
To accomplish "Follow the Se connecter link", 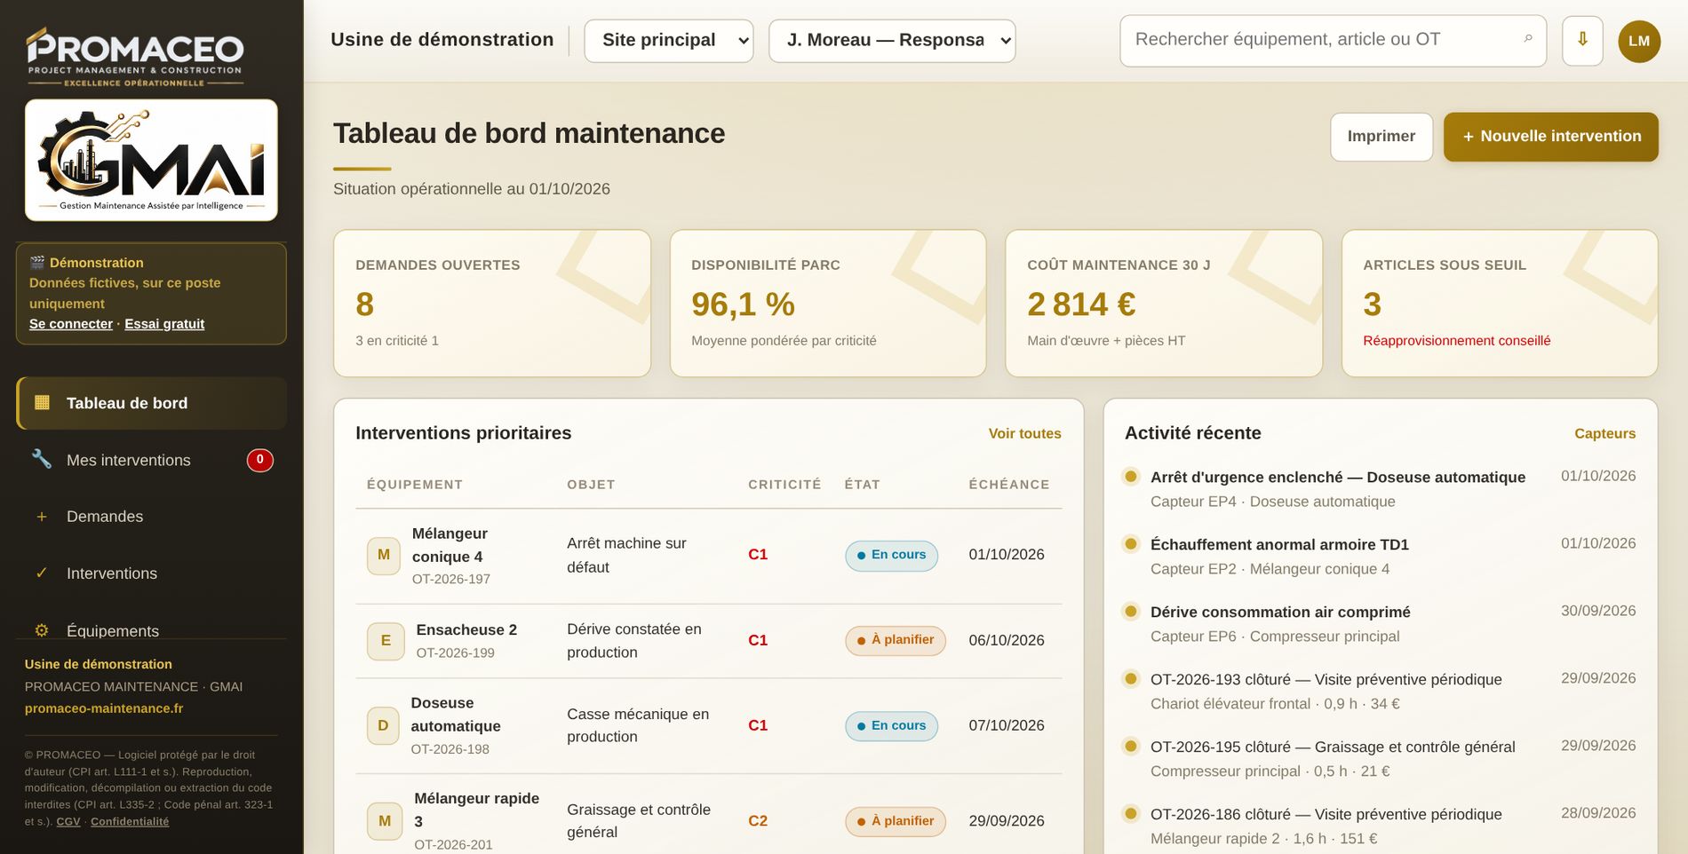I will click(x=71, y=324).
